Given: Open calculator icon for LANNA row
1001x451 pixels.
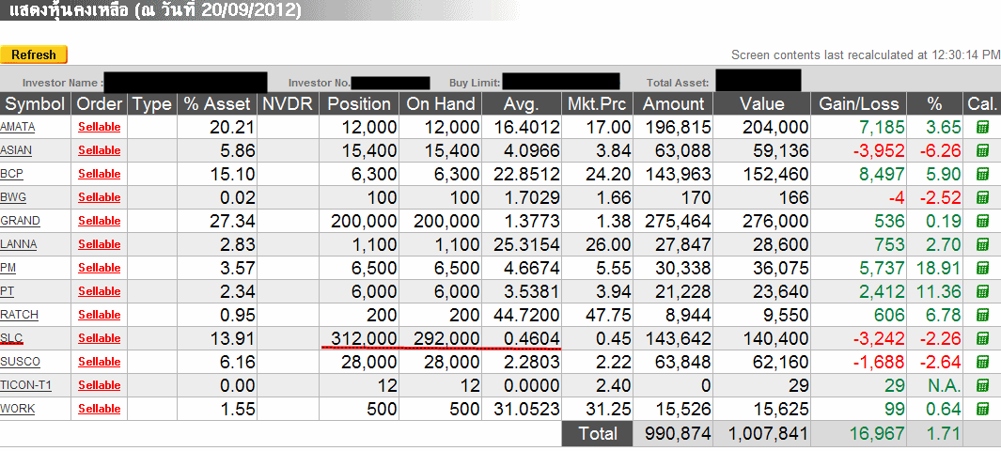Looking at the screenshot, I should pyautogui.click(x=982, y=244).
